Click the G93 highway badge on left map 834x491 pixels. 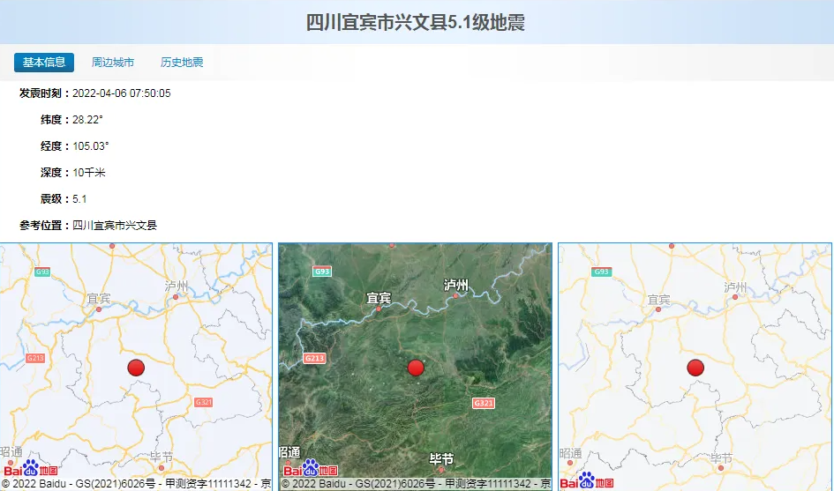pyautogui.click(x=42, y=272)
